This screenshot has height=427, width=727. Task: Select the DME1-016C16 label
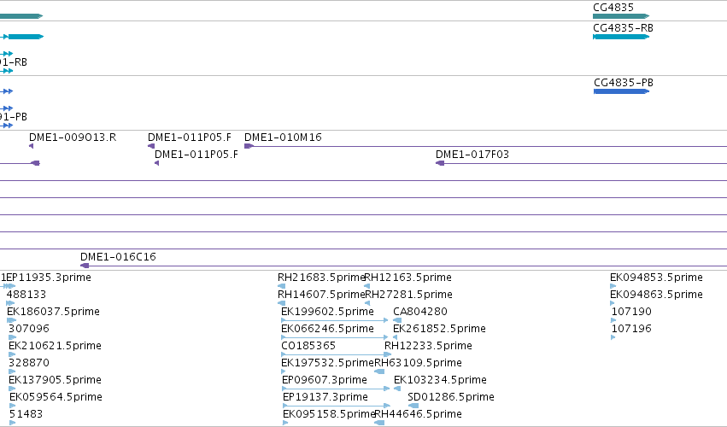(x=118, y=257)
